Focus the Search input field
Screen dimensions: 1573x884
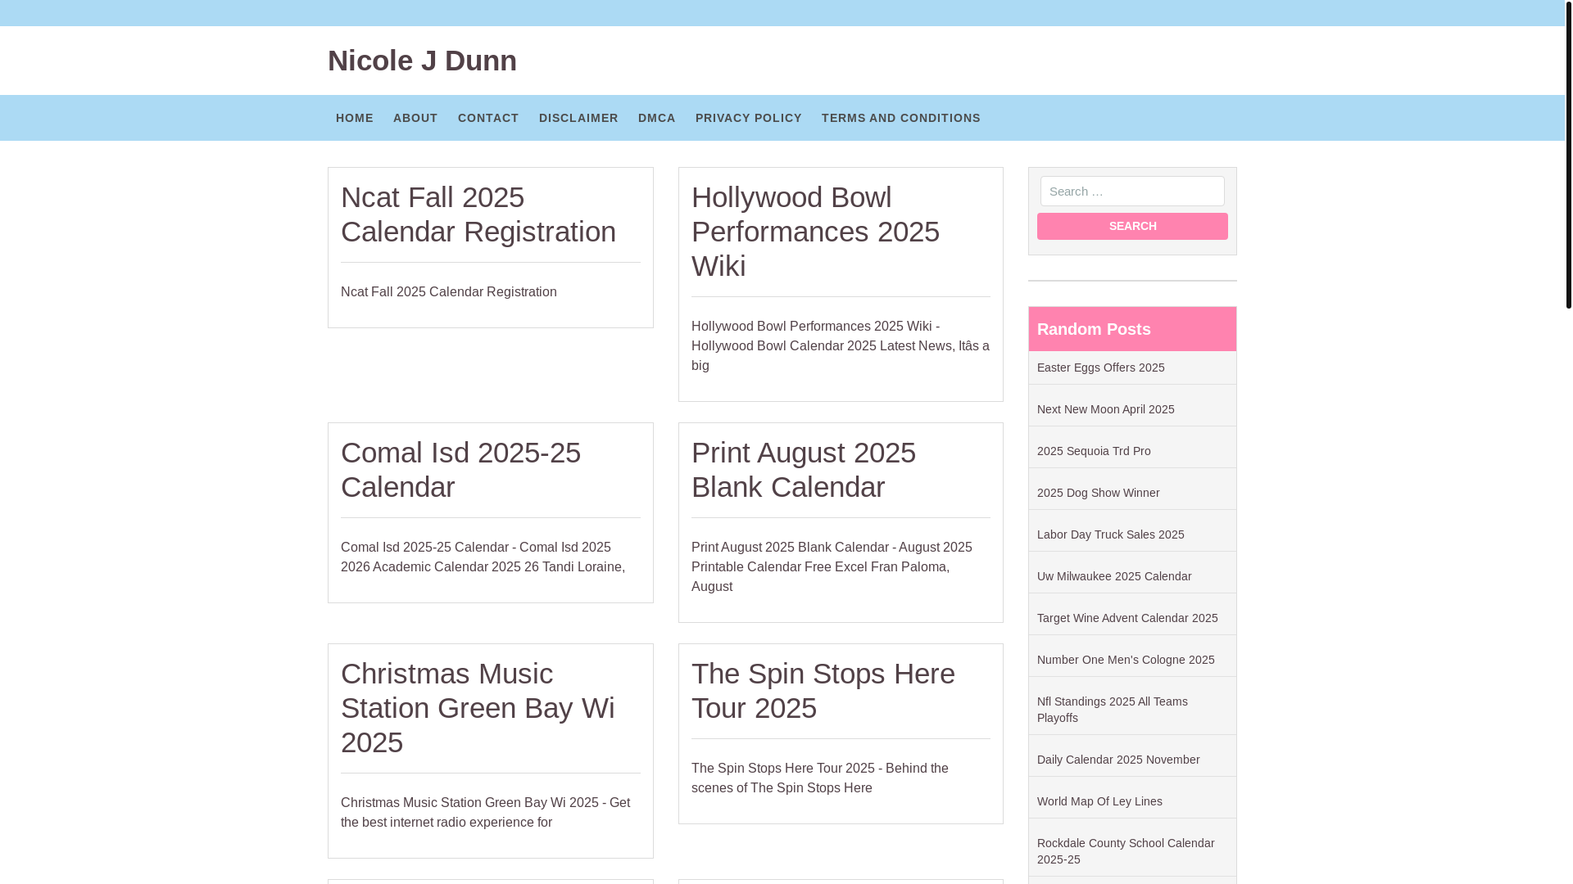pyautogui.click(x=1132, y=191)
